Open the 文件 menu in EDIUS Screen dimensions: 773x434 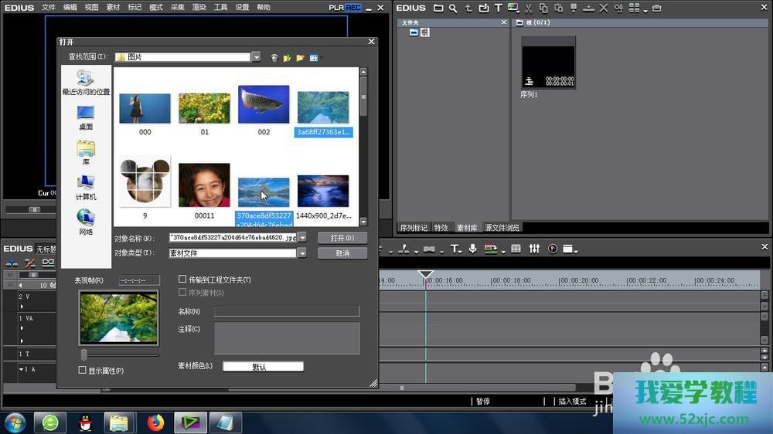pyautogui.click(x=49, y=8)
